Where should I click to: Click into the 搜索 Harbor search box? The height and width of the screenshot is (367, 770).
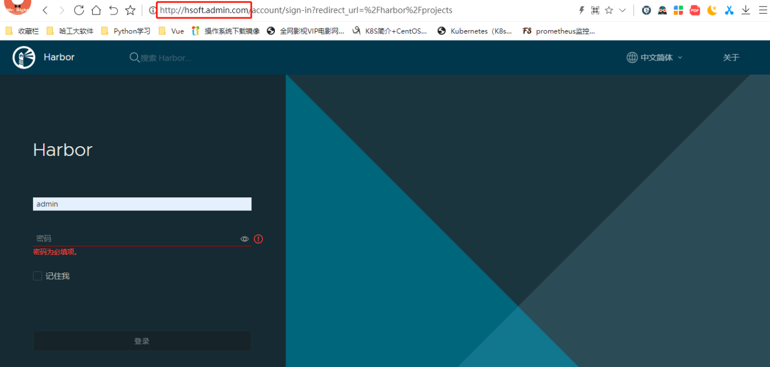(166, 58)
